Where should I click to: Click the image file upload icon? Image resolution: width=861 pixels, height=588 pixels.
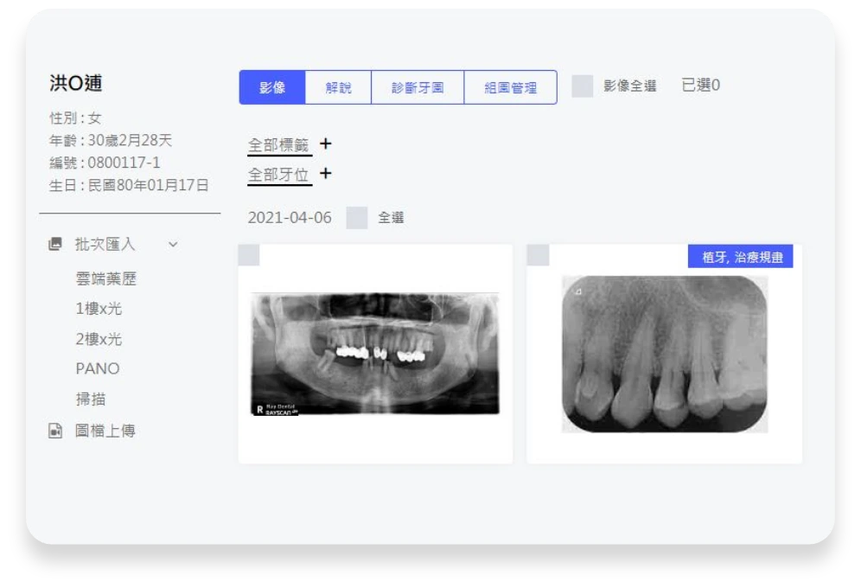point(55,431)
